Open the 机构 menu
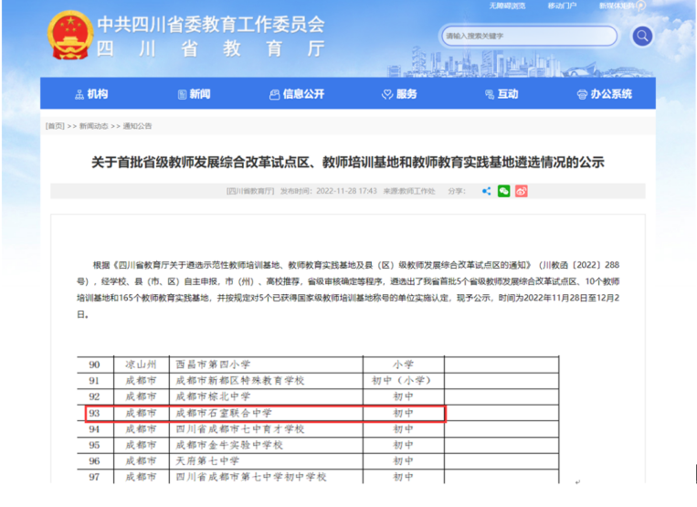Screen dimensions: 697x507 pos(91,94)
